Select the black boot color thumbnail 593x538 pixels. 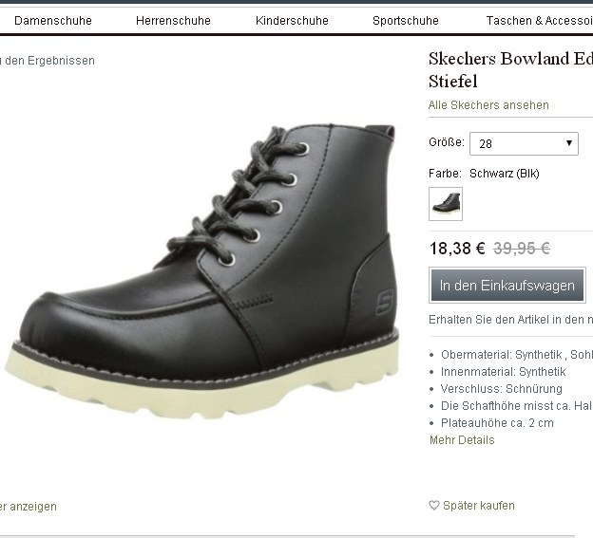click(x=446, y=203)
